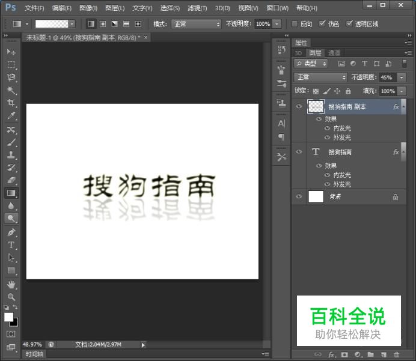The image size is (416, 361).
Task: Open the Character panel icon
Action: (x=281, y=124)
